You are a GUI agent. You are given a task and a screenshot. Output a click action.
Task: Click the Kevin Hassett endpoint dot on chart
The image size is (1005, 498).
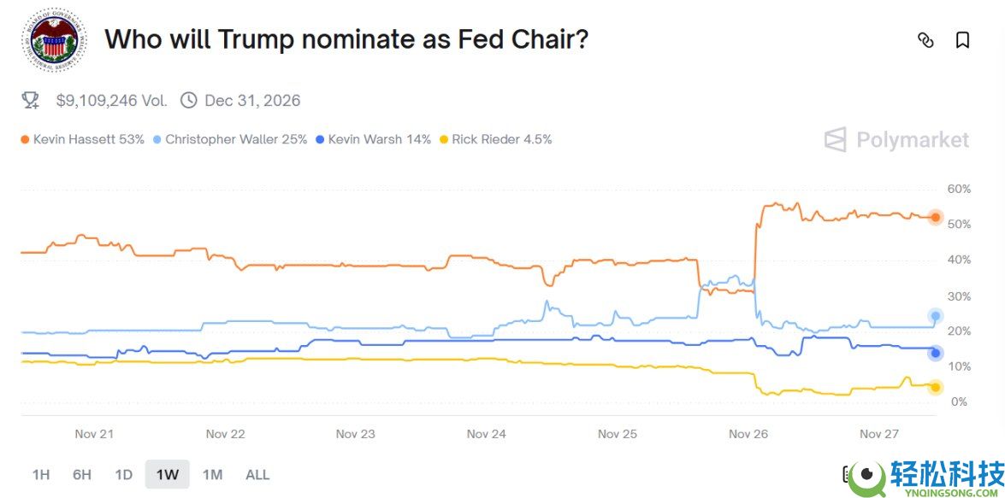(x=935, y=218)
